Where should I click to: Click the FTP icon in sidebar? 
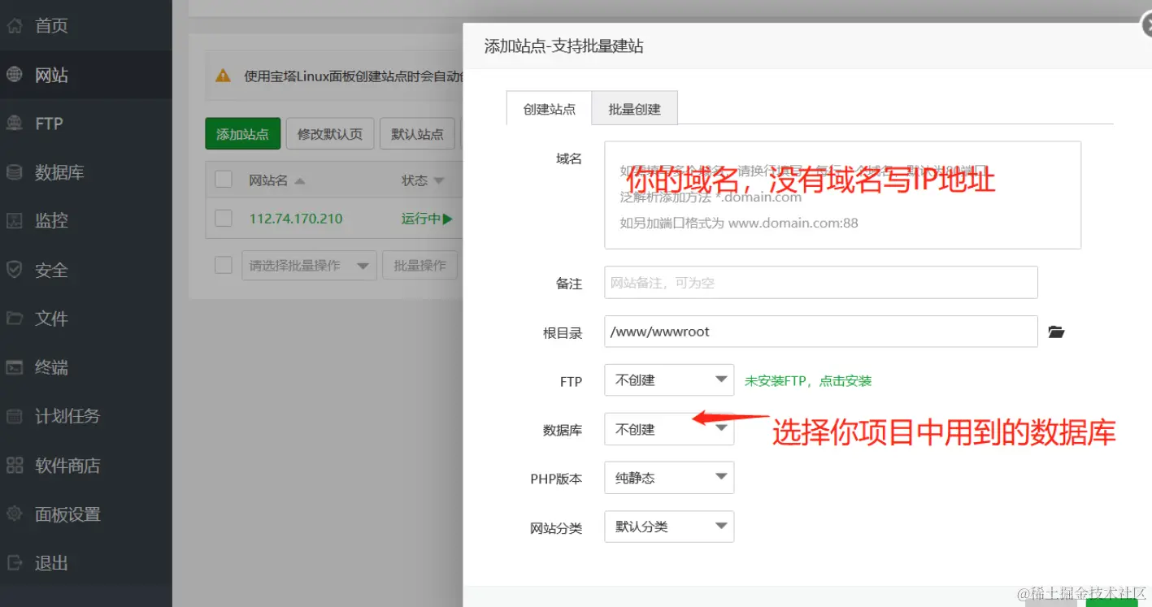coord(15,124)
